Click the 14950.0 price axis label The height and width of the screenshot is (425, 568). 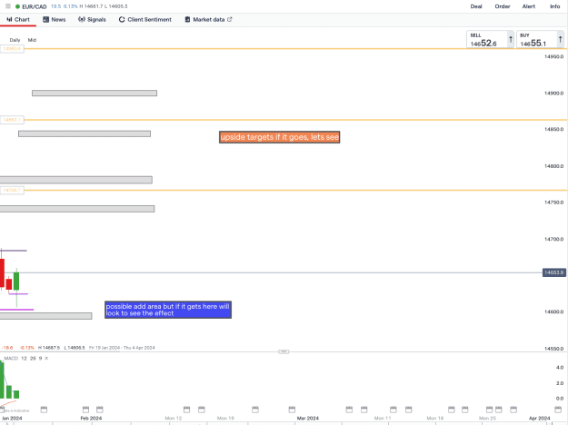click(553, 57)
